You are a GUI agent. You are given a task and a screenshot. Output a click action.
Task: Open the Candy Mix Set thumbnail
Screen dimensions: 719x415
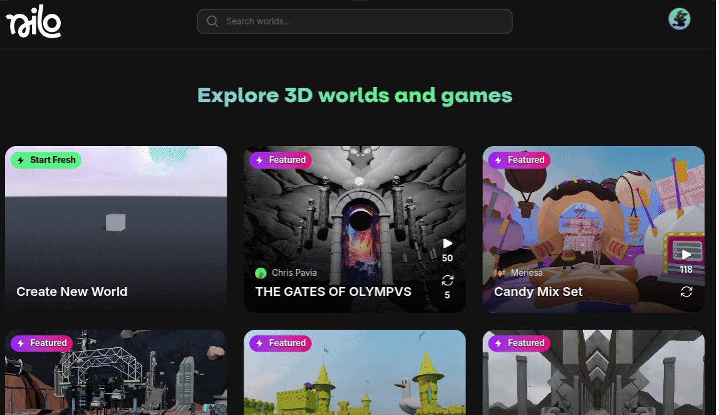[593, 229]
